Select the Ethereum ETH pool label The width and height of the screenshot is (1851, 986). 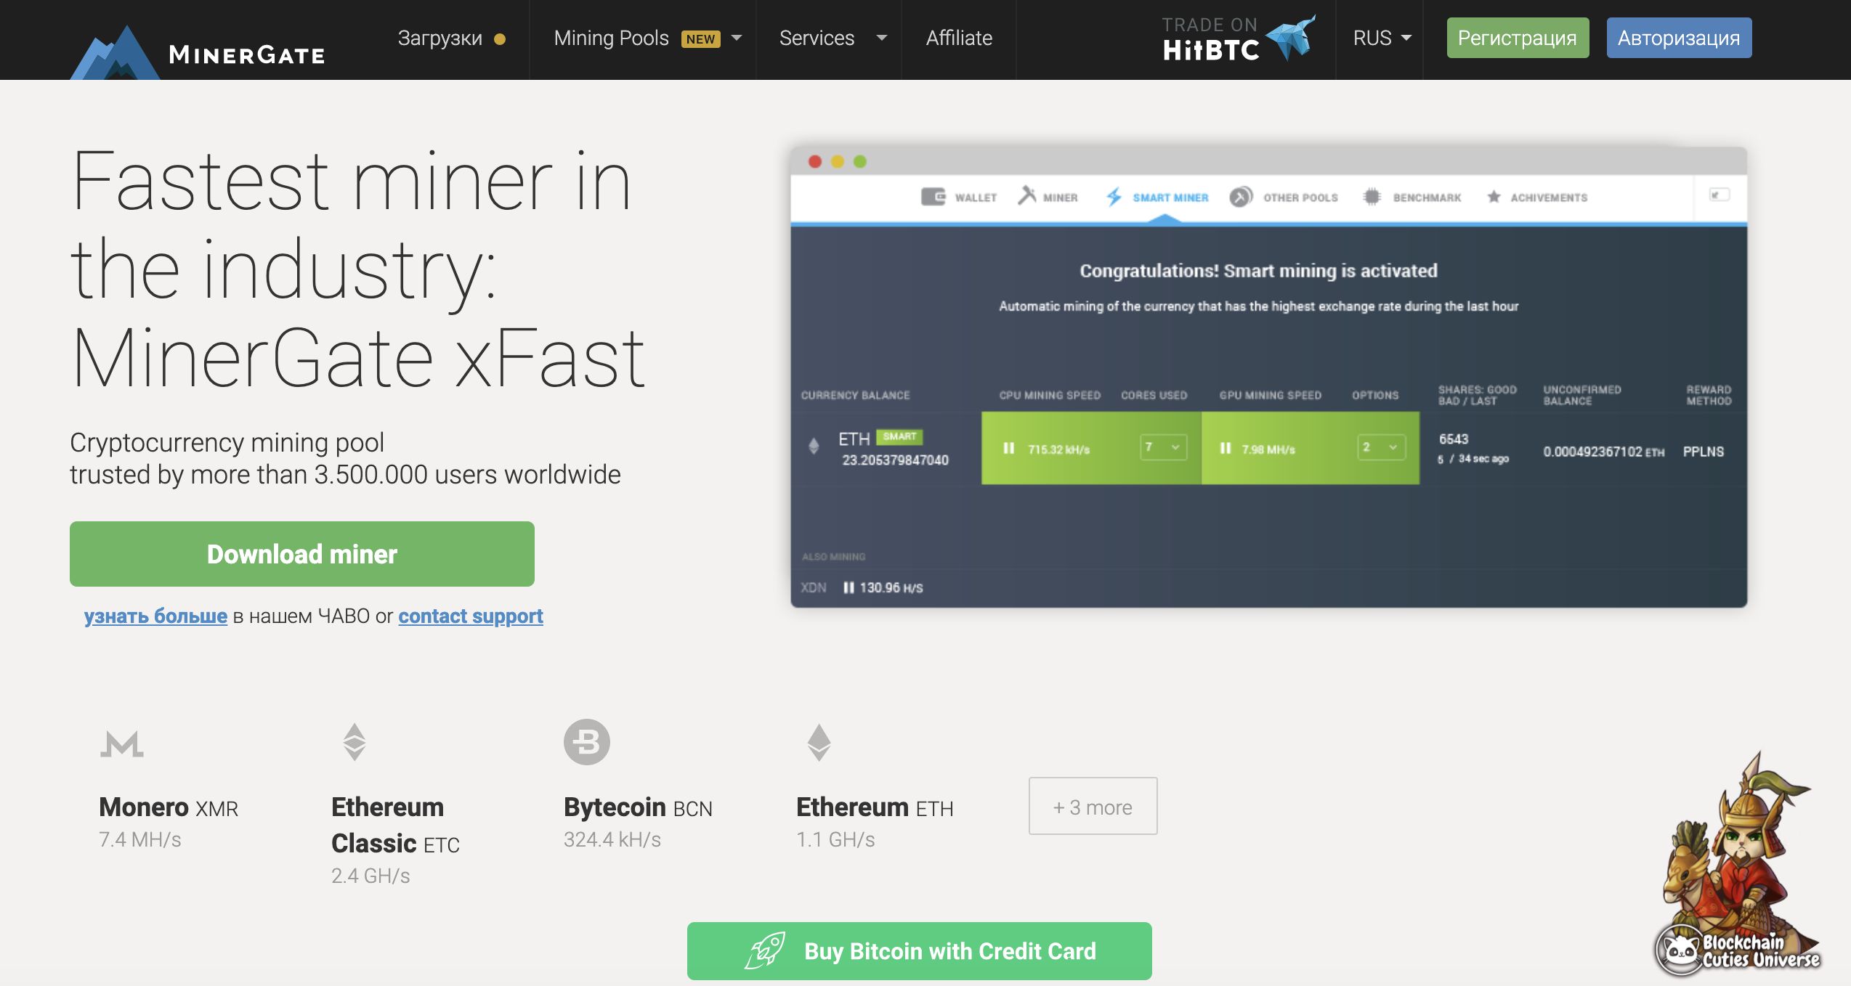(x=875, y=807)
